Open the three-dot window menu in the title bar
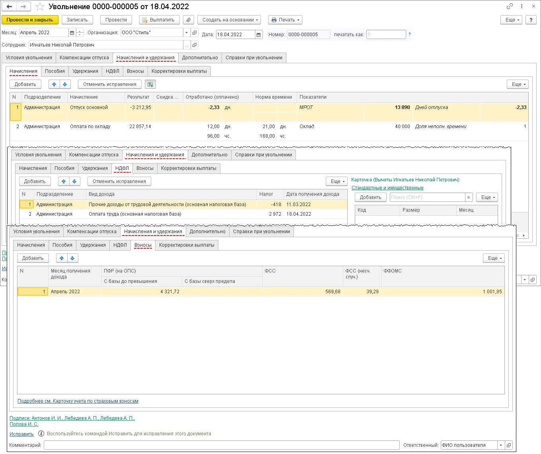Screen dimensions: 541x454 point(522,6)
